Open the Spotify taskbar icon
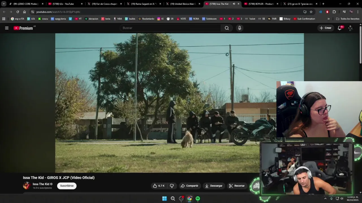The width and height of the screenshot is (362, 203). [198, 198]
